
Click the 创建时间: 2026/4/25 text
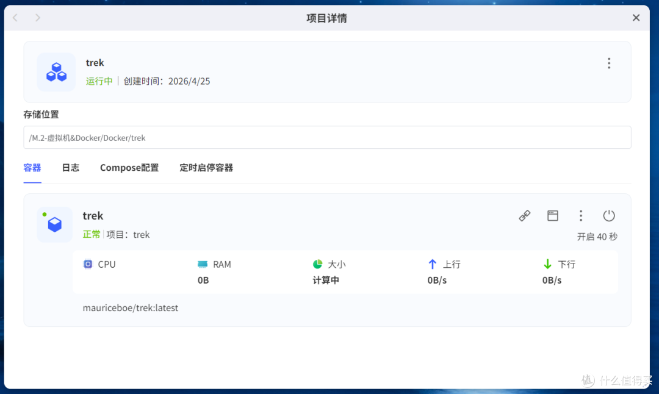click(x=167, y=81)
